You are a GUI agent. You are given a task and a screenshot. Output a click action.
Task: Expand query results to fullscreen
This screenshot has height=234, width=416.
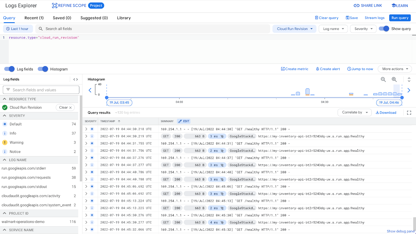tap(409, 113)
